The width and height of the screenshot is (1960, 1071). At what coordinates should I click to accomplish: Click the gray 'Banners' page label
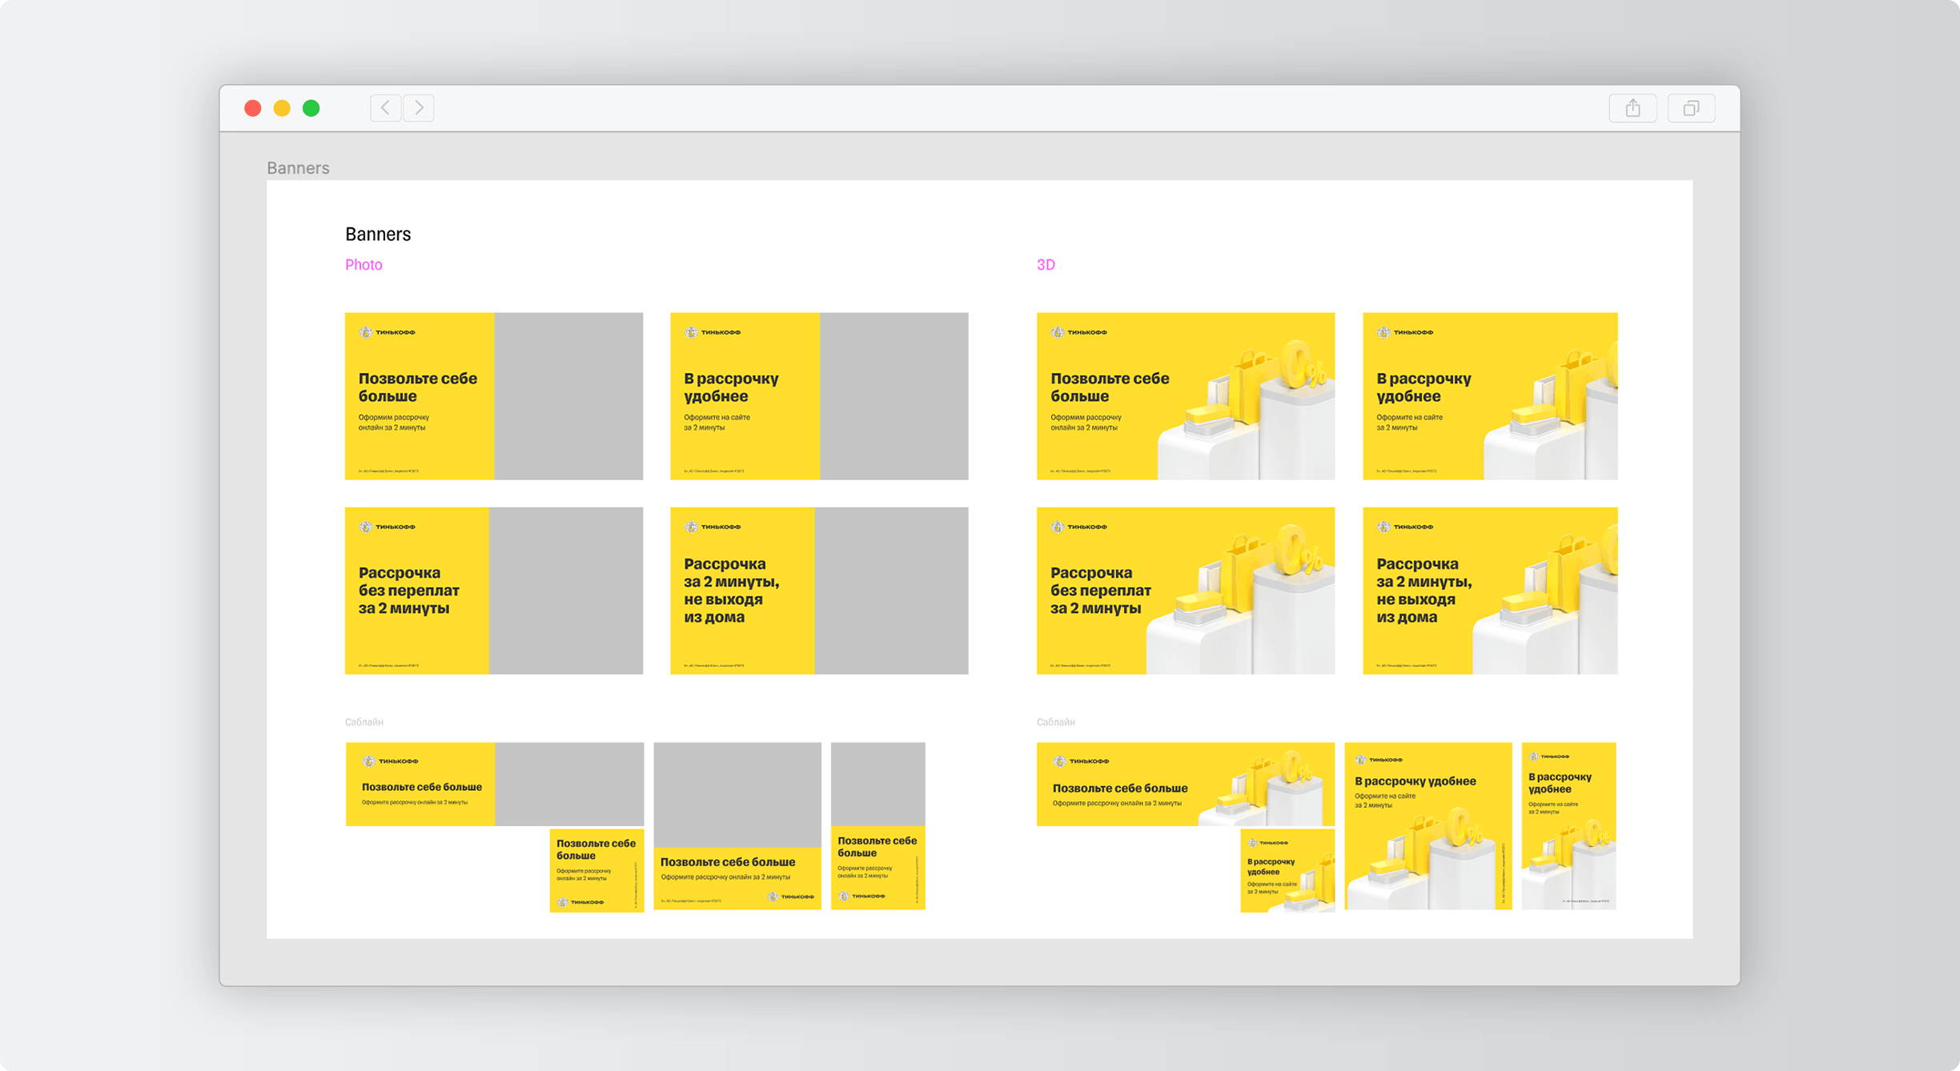tap(298, 168)
